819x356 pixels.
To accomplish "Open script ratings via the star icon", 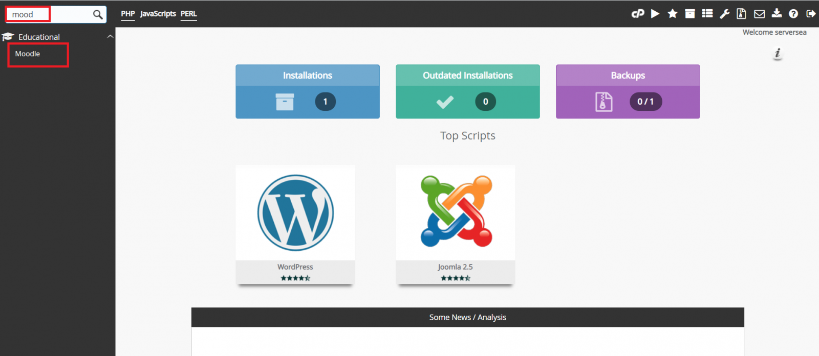I will coord(673,14).
